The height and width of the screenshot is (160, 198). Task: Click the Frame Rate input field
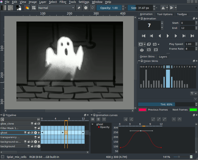tap(188, 49)
